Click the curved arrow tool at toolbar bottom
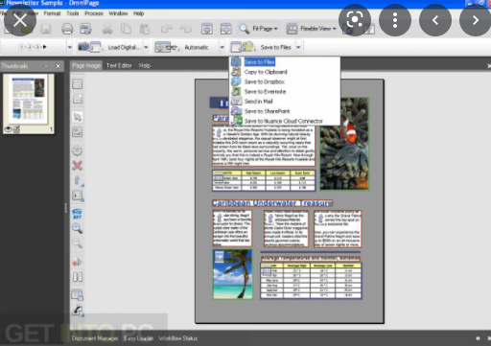The image size is (491, 346). (77, 310)
